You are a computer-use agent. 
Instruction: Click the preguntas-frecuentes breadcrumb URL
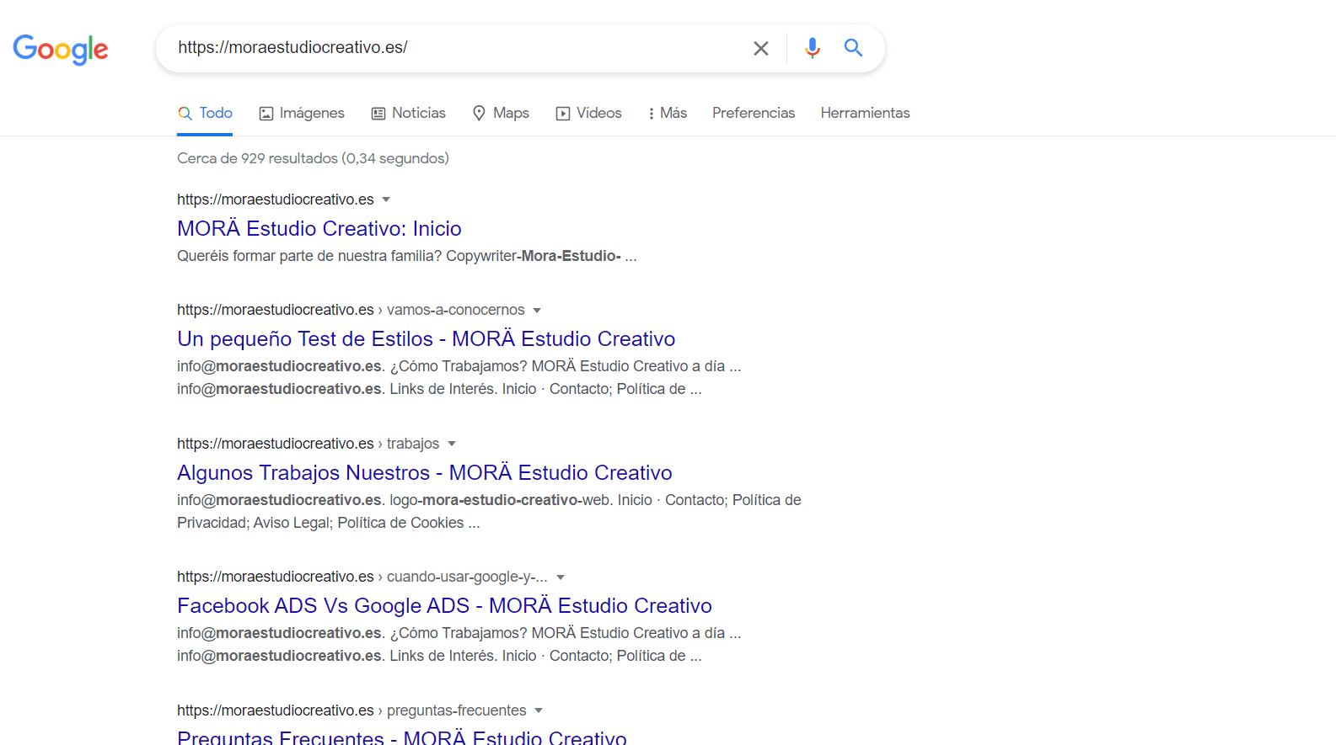[x=351, y=710]
